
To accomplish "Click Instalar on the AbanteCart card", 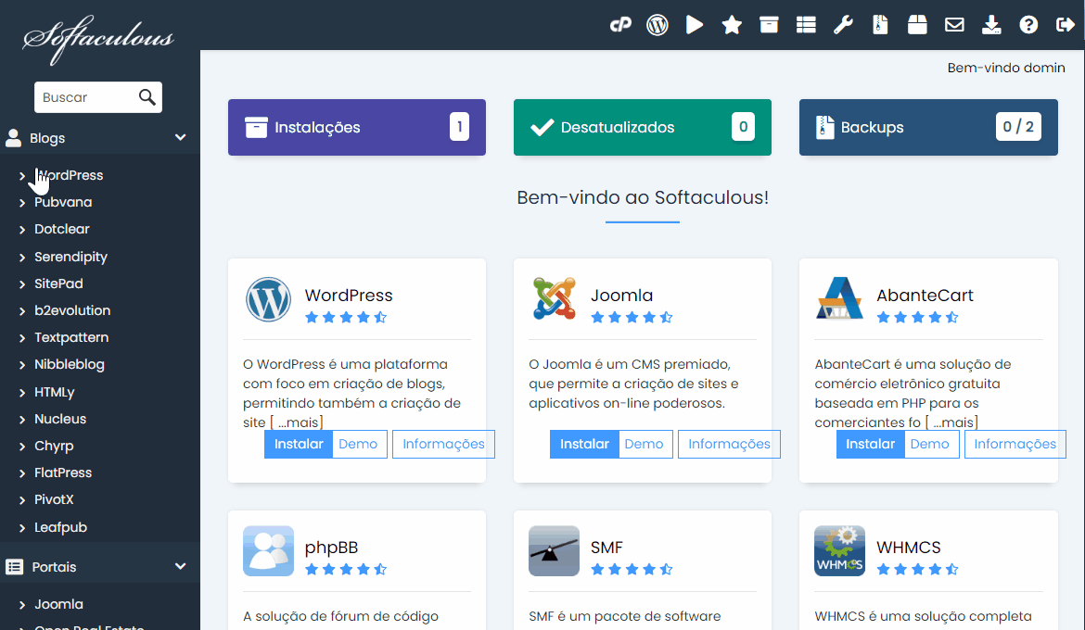I will 871,444.
